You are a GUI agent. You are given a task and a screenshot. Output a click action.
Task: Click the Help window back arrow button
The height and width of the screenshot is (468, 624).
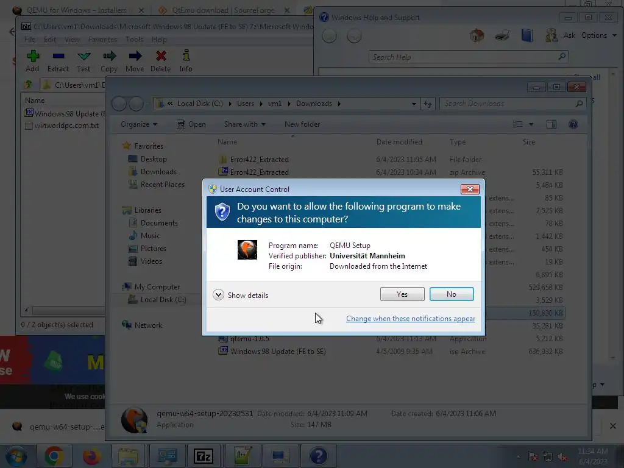click(329, 36)
